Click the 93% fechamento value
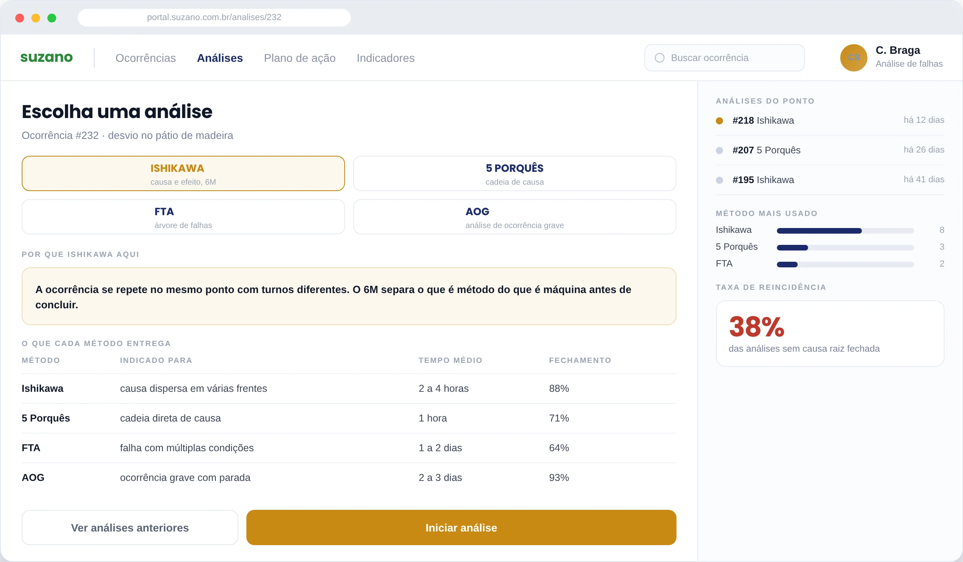The height and width of the screenshot is (562, 963). (x=559, y=478)
